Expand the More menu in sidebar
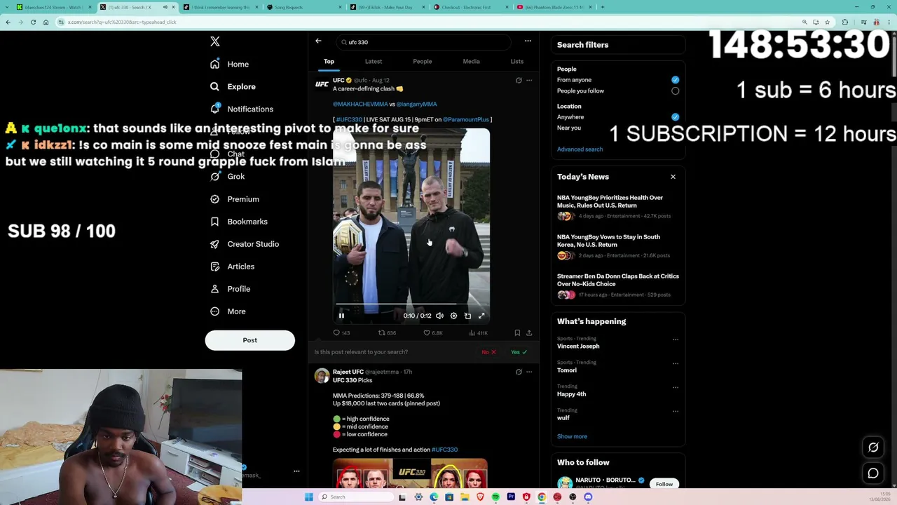The image size is (897, 505). 228,311
